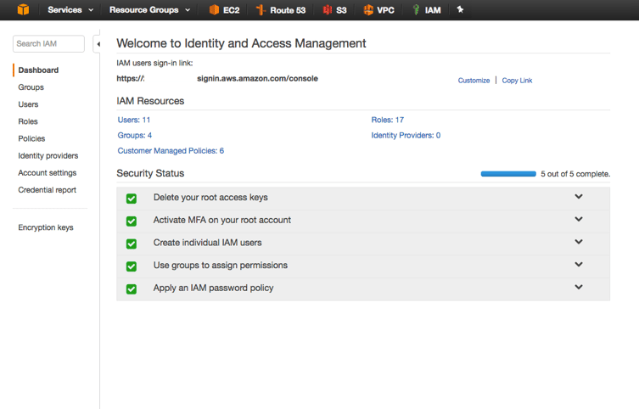Open Customer Managed Policies: 6 link

click(x=171, y=151)
